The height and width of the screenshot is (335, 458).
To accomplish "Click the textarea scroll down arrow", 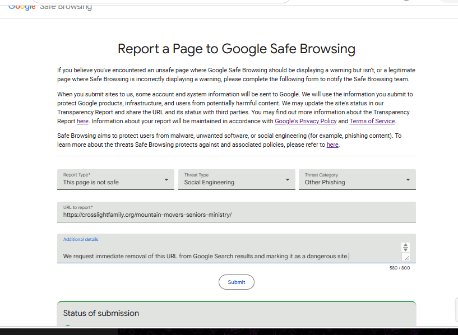I will [405, 249].
